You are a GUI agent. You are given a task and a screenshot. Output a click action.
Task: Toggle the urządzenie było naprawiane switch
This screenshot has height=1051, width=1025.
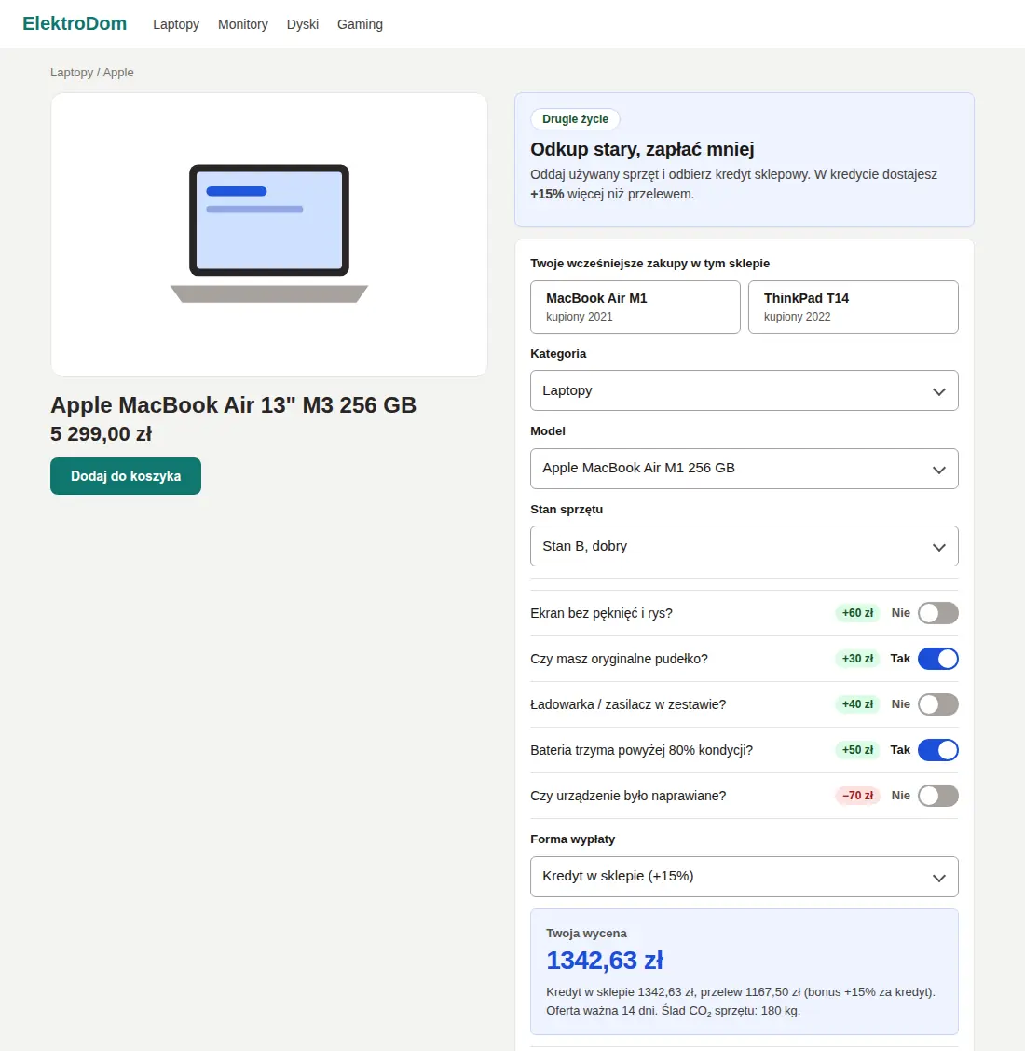[937, 796]
